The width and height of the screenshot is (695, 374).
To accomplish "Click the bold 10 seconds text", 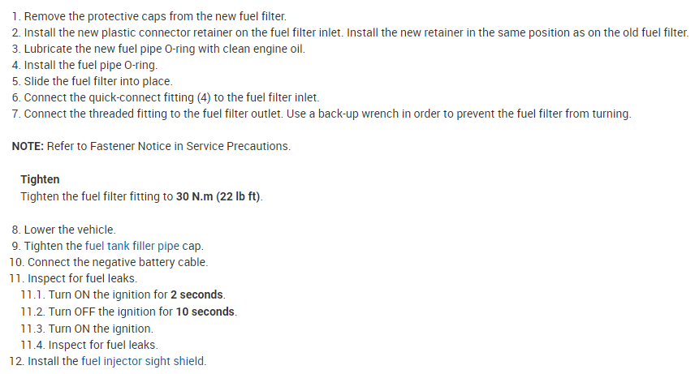I will point(206,312).
